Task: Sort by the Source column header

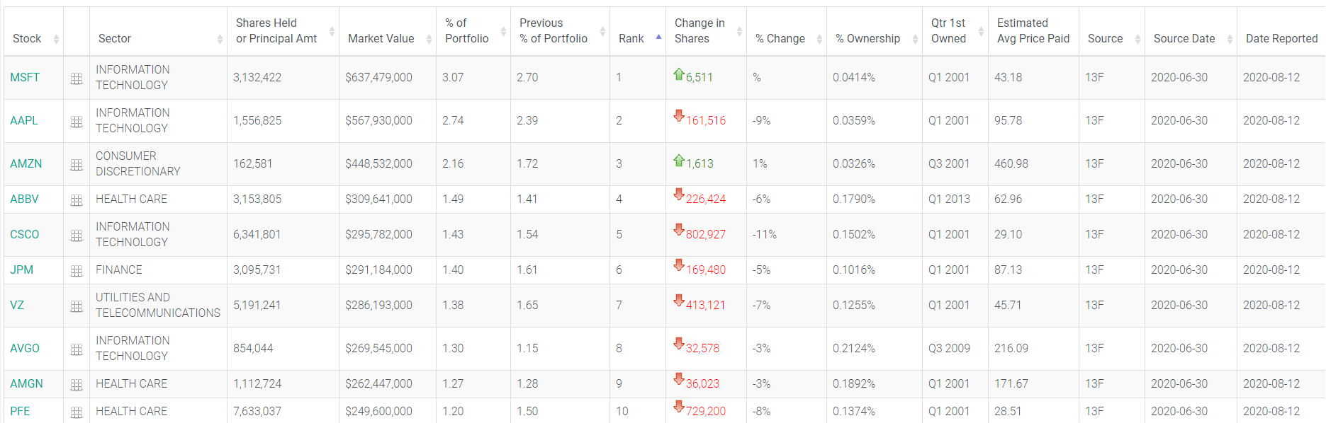Action: click(1112, 32)
